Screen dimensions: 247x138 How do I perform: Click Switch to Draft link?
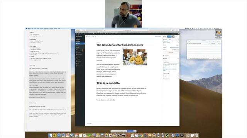coord(158,36)
